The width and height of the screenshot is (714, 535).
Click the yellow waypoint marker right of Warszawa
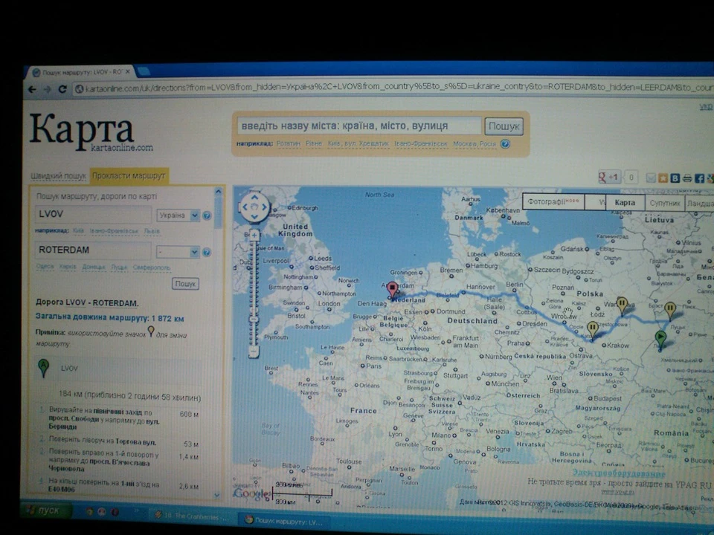(669, 311)
